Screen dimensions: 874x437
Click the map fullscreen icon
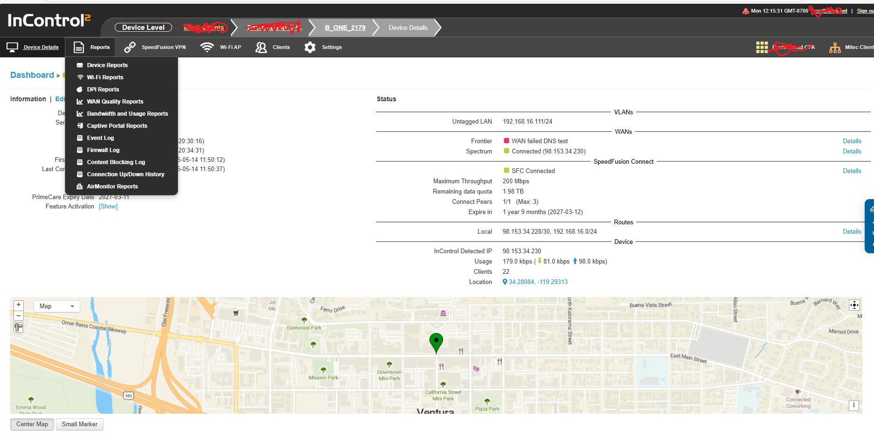click(x=854, y=305)
